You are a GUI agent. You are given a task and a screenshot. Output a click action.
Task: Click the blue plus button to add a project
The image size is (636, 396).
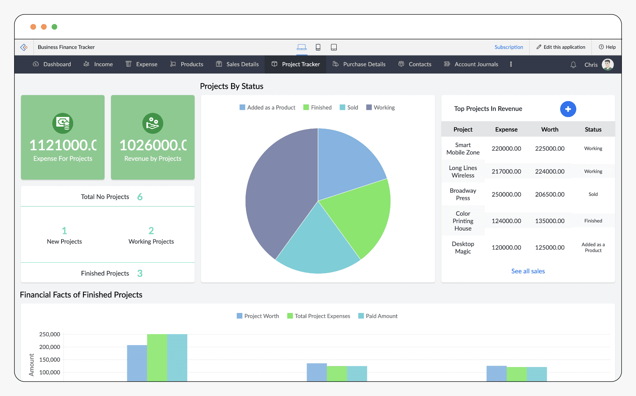(568, 109)
